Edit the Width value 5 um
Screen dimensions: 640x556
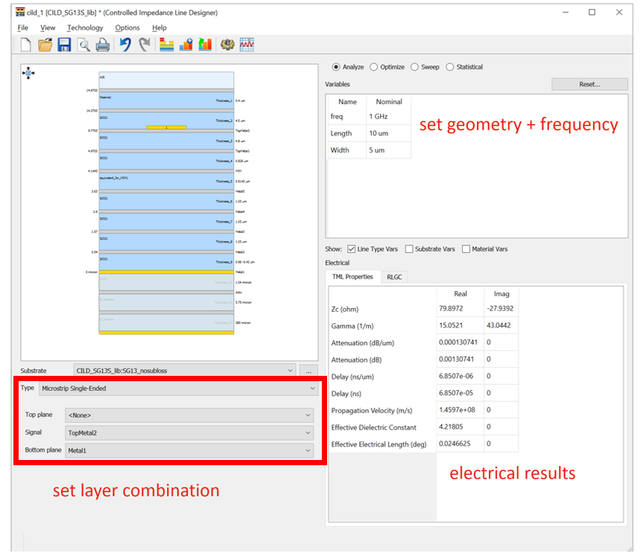click(388, 150)
